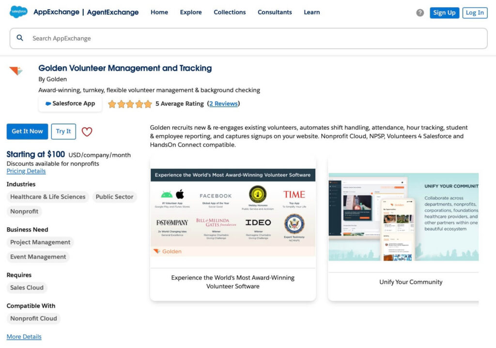496x348 pixels.
Task: Click the Get It Now button
Action: coord(27,131)
